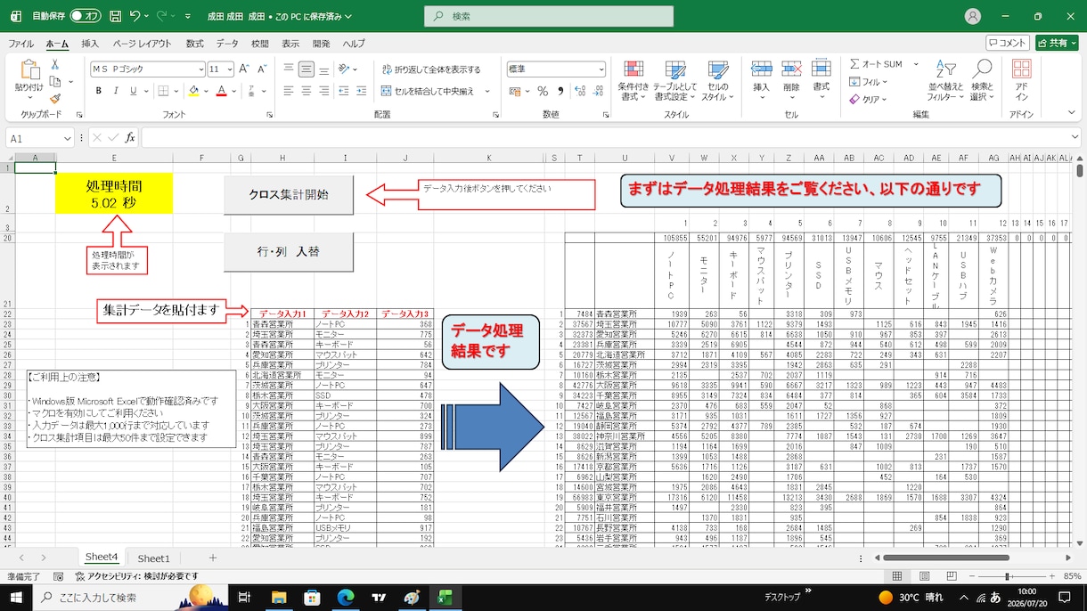Increase font size with the larger A

245,69
